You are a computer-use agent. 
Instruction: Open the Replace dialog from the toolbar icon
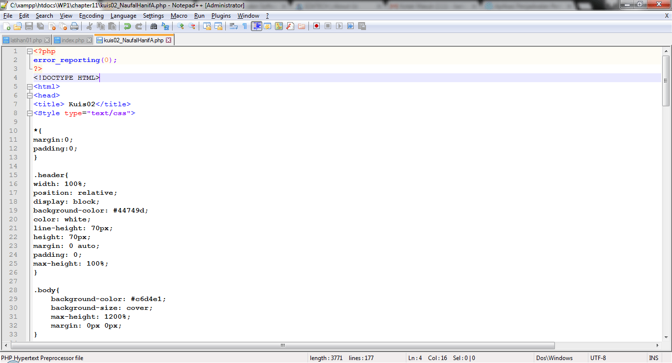tap(165, 26)
